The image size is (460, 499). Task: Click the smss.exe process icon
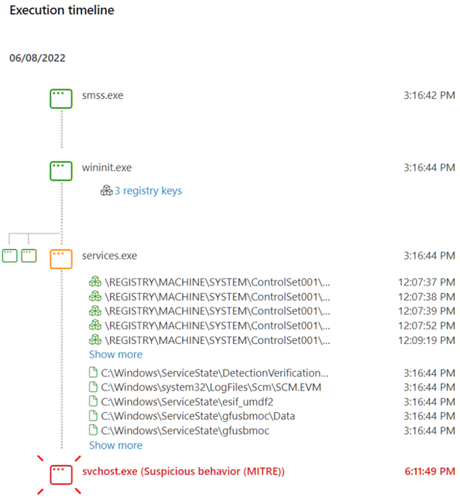[x=61, y=99]
